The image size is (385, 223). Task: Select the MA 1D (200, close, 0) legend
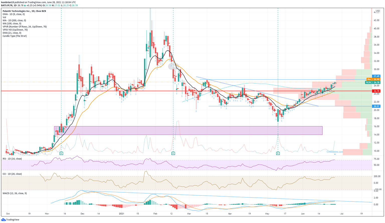coord(14,20)
